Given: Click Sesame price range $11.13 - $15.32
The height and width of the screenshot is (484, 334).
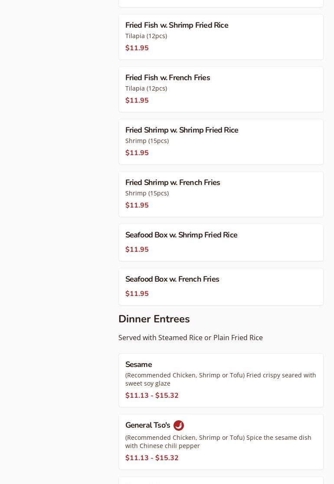Looking at the screenshot, I should coord(152,396).
